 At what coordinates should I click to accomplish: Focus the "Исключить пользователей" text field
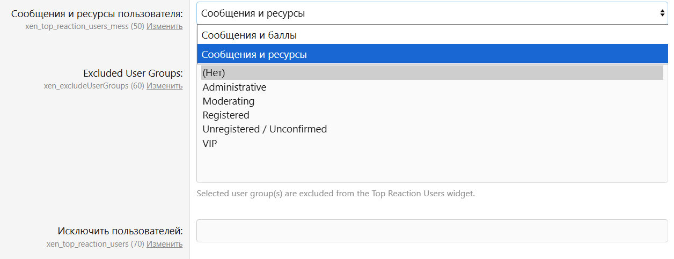pos(432,231)
